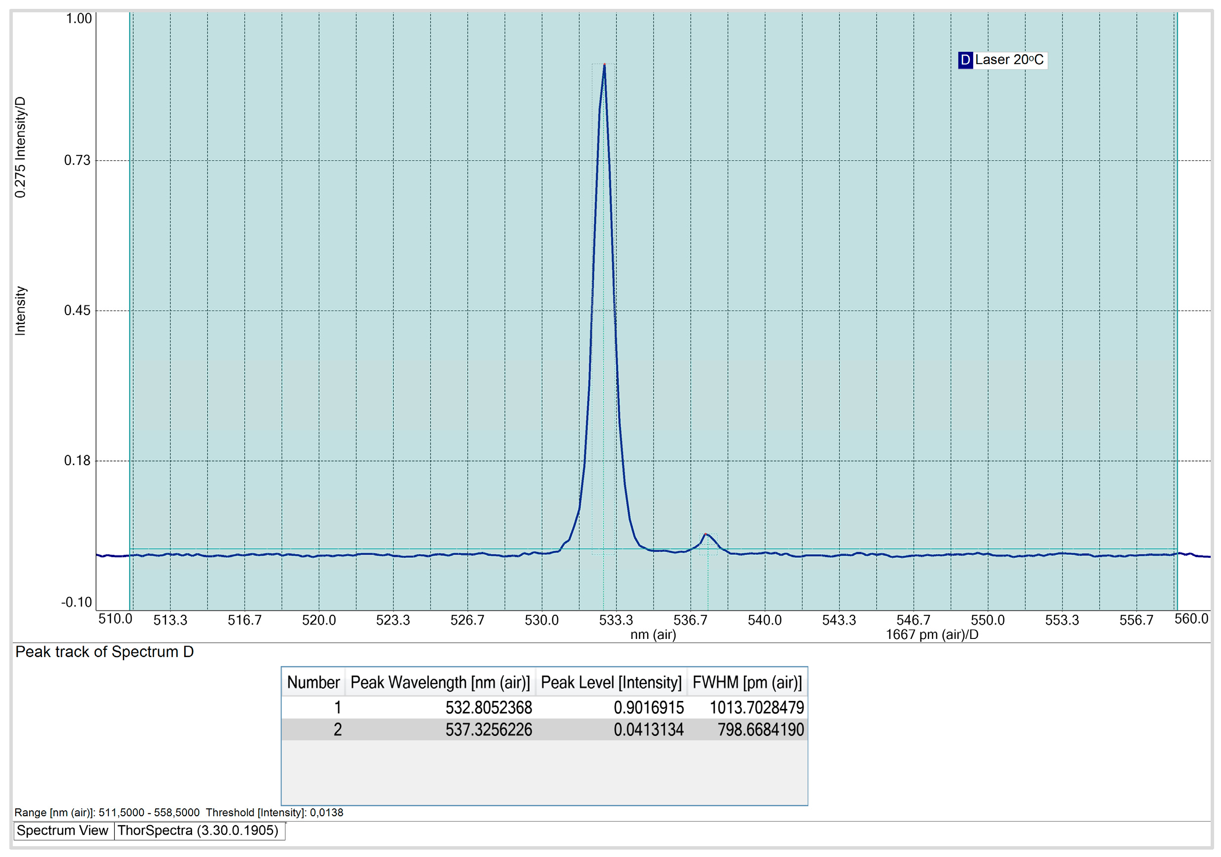Click the 1.00 top intensity axis label

tap(79, 19)
